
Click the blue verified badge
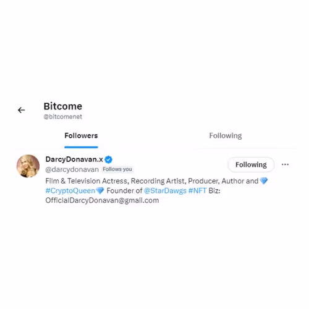point(108,159)
